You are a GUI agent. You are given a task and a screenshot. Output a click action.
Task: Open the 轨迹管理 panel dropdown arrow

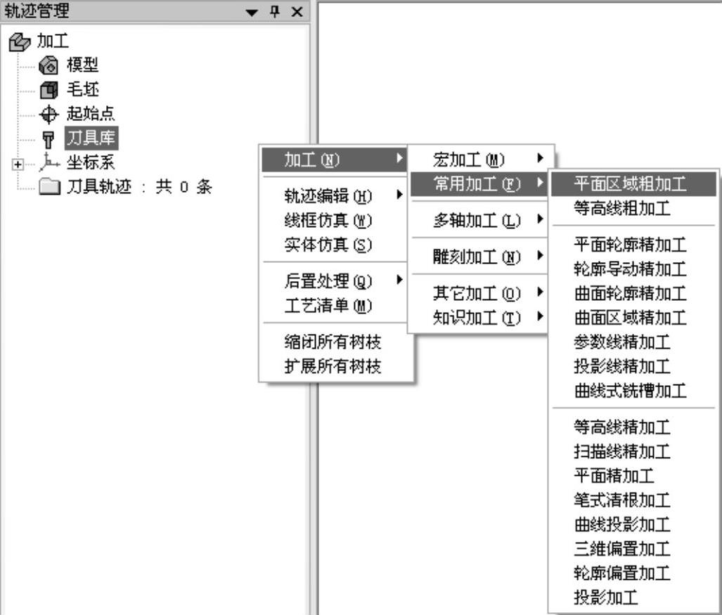[x=252, y=12]
